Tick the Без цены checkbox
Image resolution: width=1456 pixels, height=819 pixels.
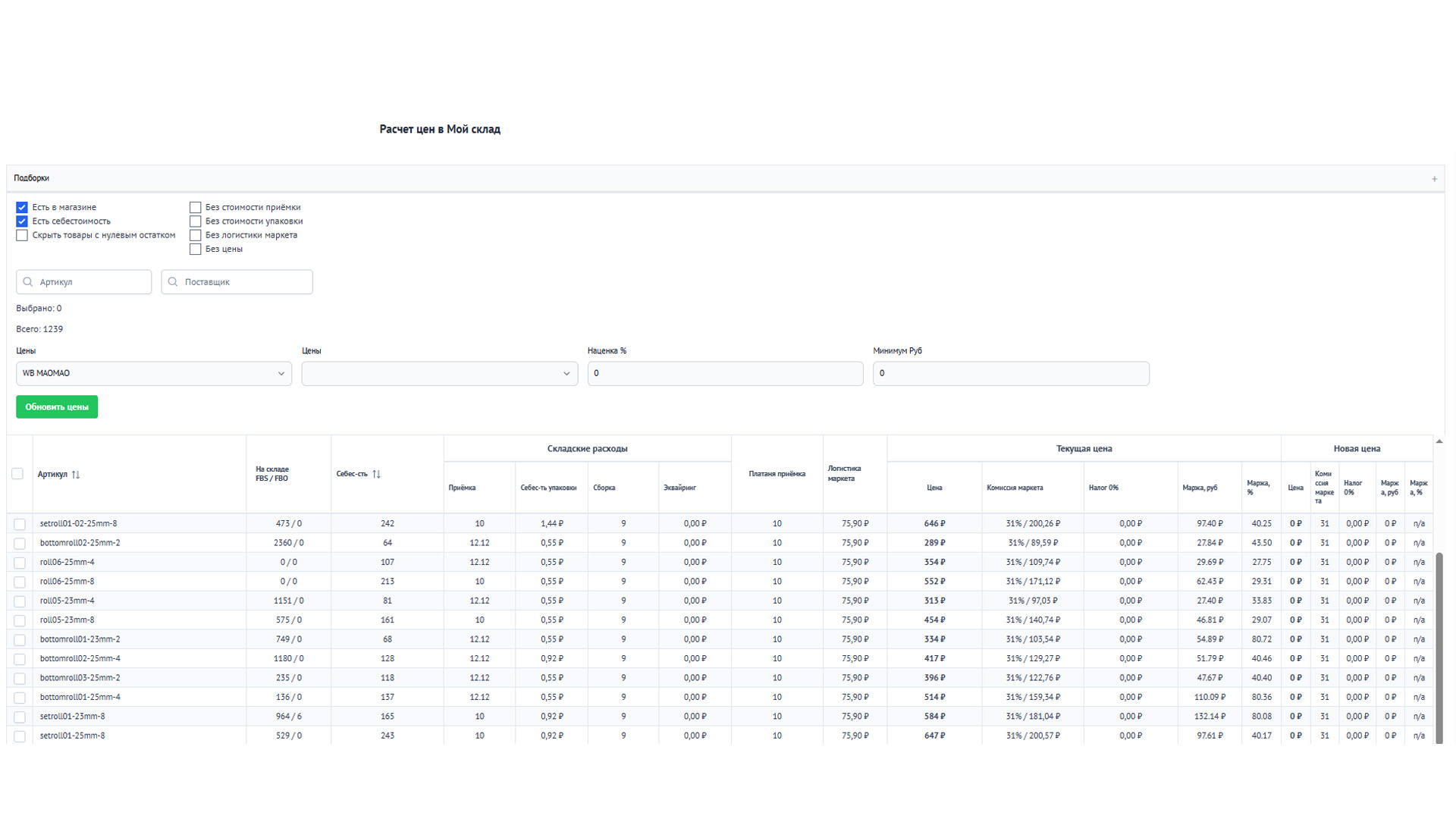tap(195, 249)
